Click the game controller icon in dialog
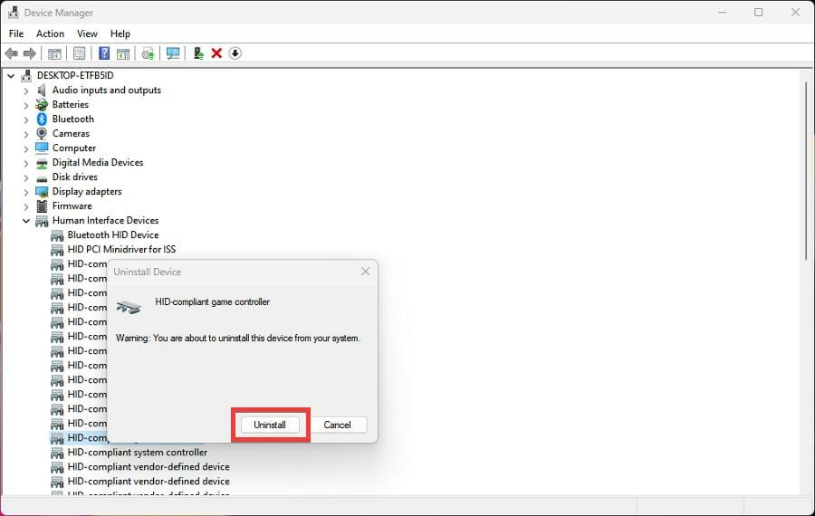The width and height of the screenshot is (815, 516). coord(129,307)
